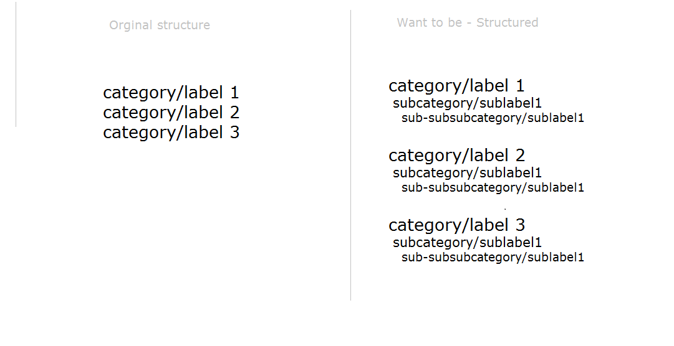Click the word "Structured" in the right heading
This screenshot has width=674, height=346.
(x=508, y=22)
